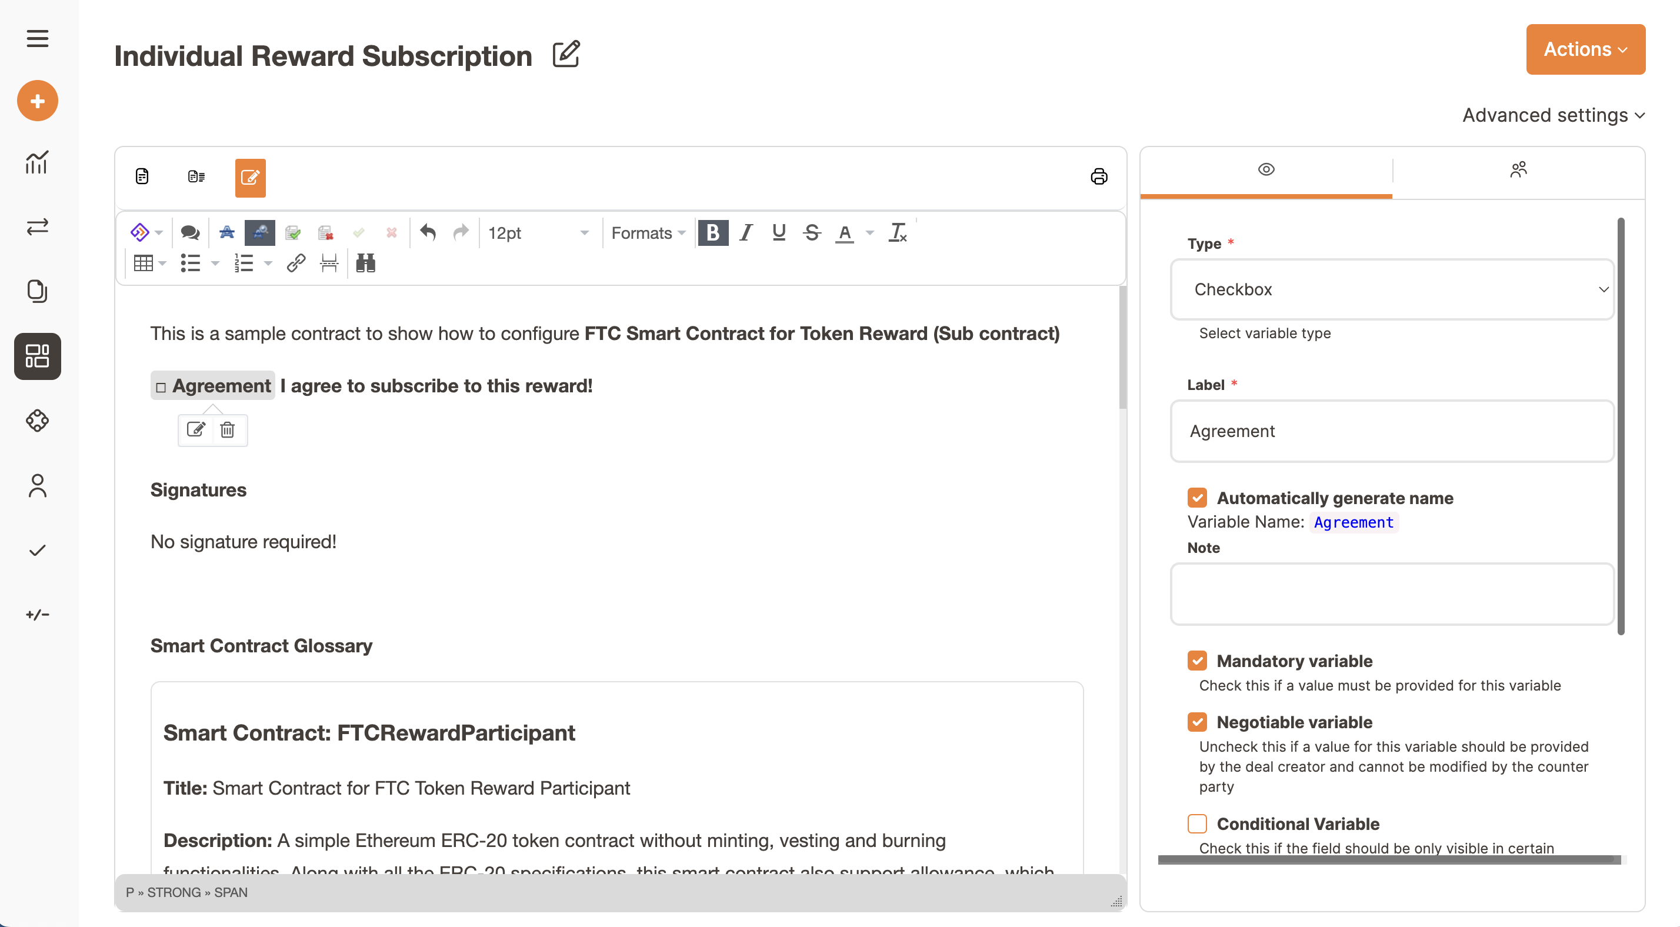Insert a link with the chain icon
1680x927 pixels.
[296, 263]
